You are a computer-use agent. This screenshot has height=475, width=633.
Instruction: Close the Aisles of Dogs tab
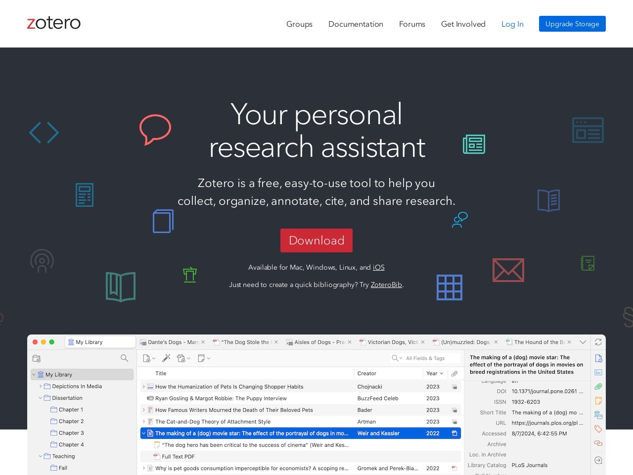pos(350,342)
